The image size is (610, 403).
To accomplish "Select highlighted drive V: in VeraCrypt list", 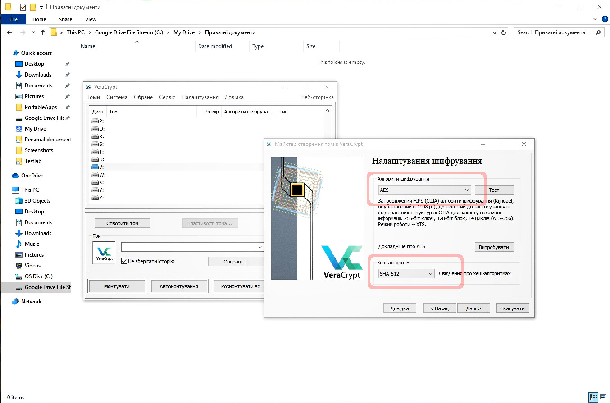I will tap(98, 167).
